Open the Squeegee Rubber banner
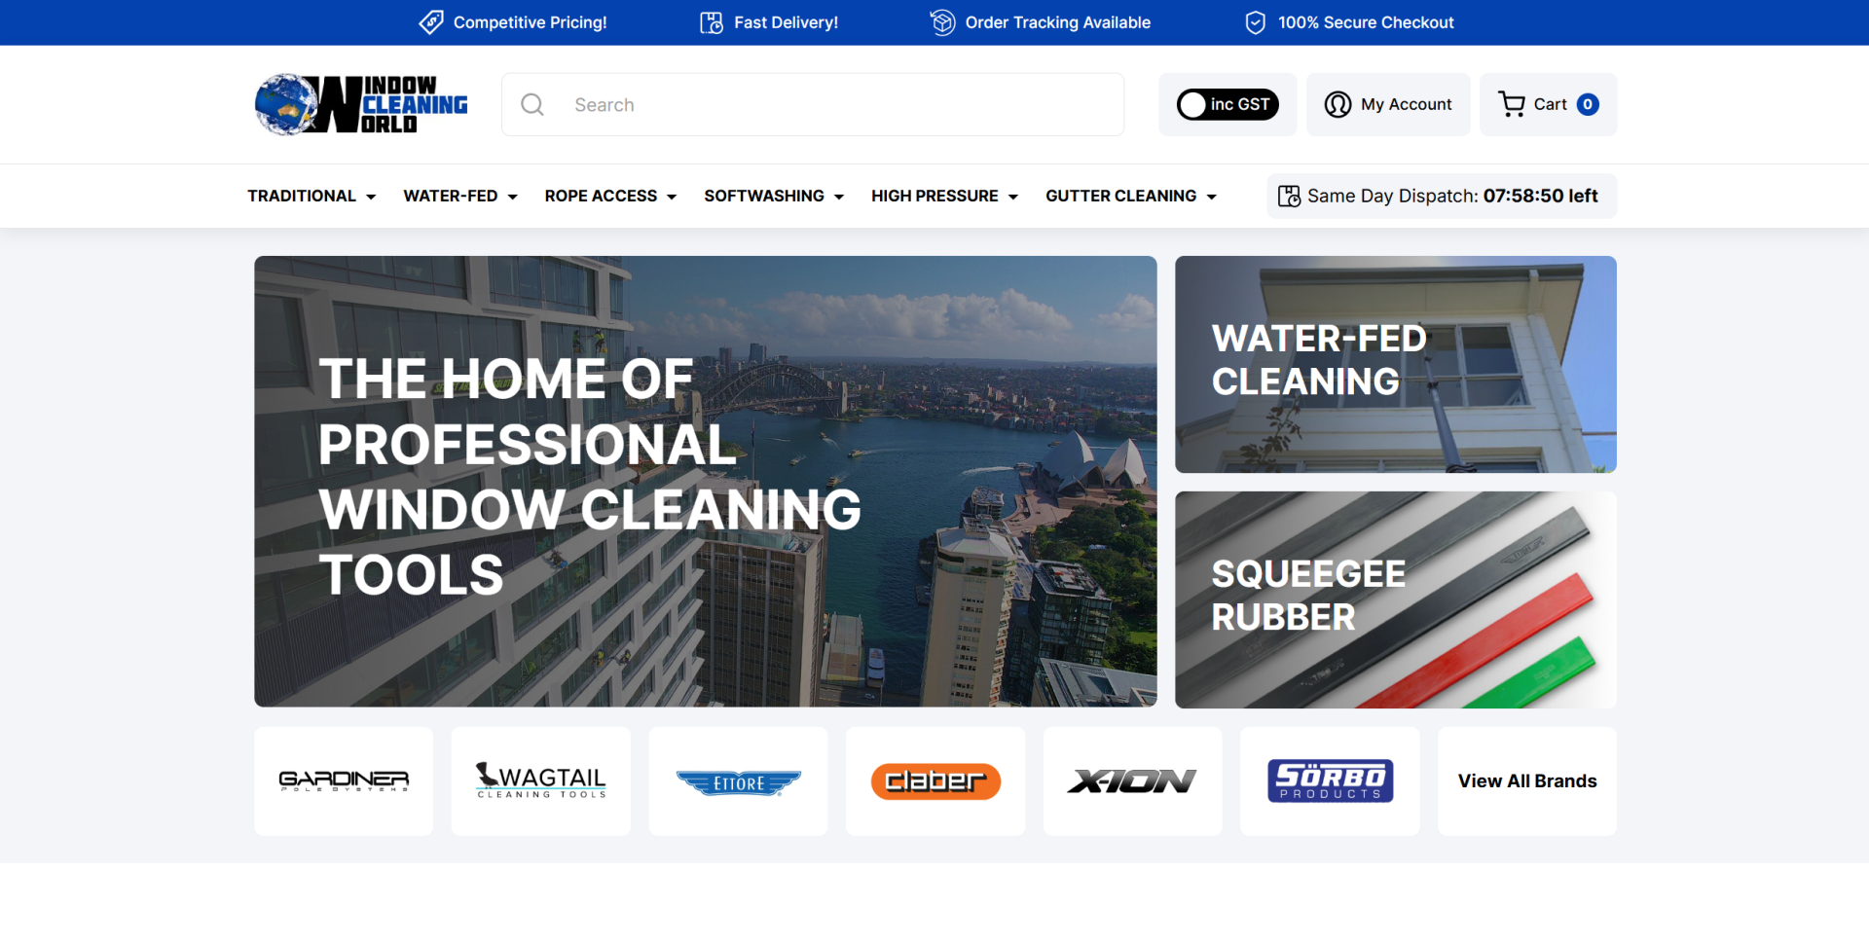This screenshot has width=1869, height=944. tap(1395, 599)
